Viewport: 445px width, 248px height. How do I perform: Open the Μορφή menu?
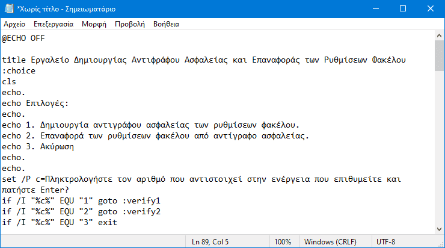[94, 24]
